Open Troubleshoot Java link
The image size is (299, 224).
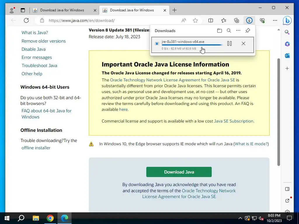click(x=39, y=66)
